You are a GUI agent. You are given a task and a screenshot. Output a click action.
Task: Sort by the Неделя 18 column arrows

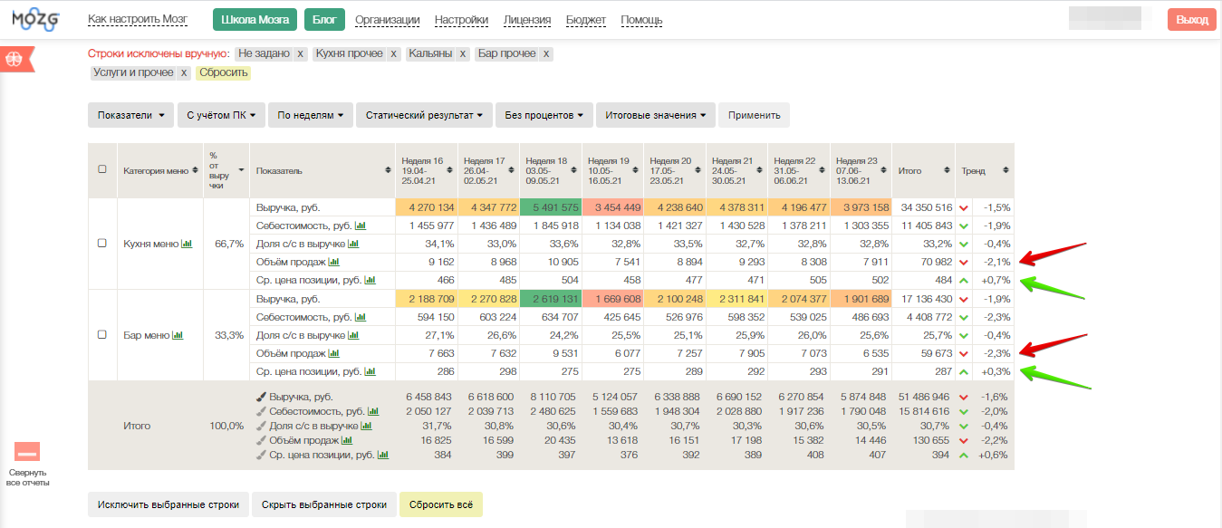point(573,170)
